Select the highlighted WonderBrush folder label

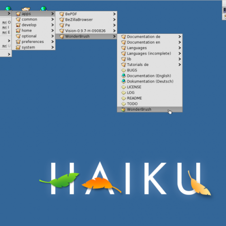pyautogui.click(x=77, y=37)
